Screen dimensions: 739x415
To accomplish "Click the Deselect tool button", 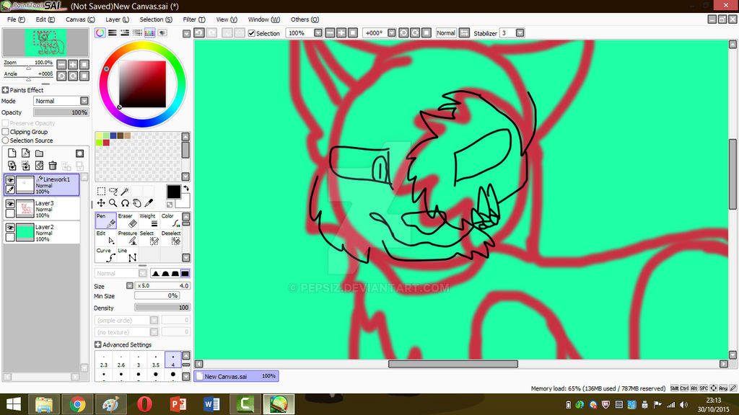I will point(172,236).
